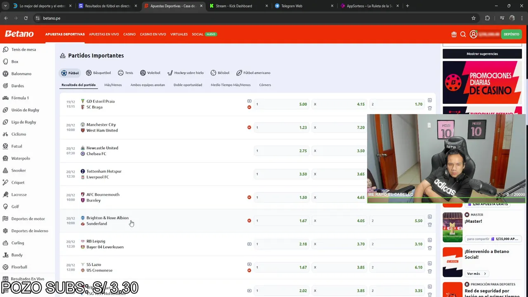Choose the Fútbol americano filter
This screenshot has width=528, height=297.
[253, 73]
